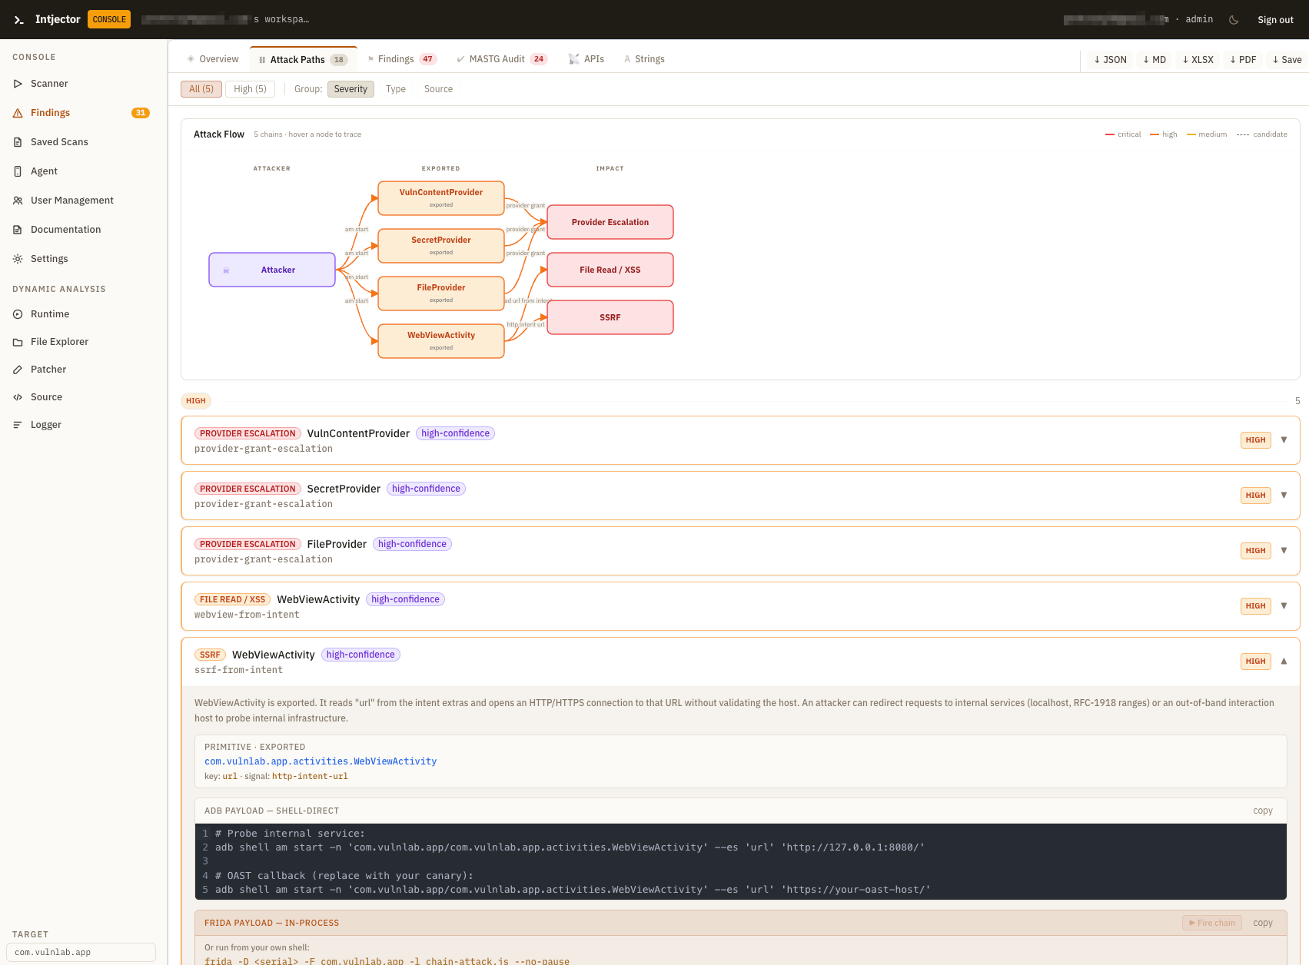Toggle dark mode moon icon
Image resolution: width=1309 pixels, height=965 pixels.
(1234, 20)
